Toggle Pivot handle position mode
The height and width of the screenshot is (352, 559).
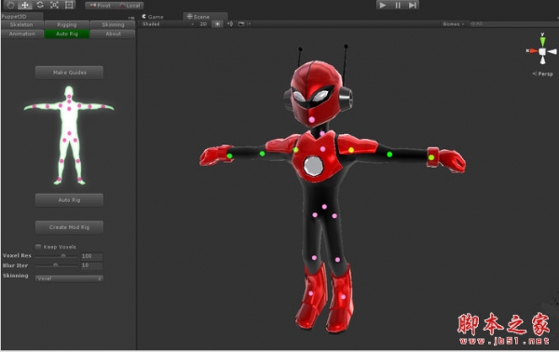(100, 6)
